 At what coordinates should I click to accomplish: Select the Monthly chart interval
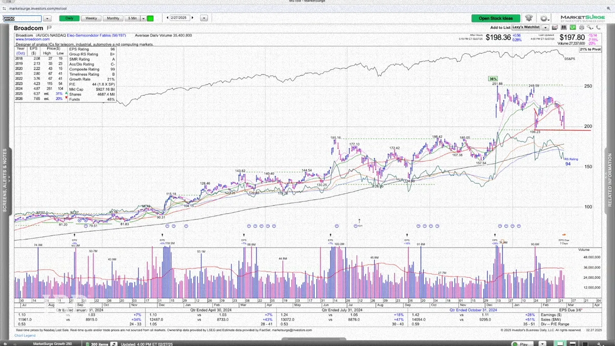pyautogui.click(x=113, y=18)
